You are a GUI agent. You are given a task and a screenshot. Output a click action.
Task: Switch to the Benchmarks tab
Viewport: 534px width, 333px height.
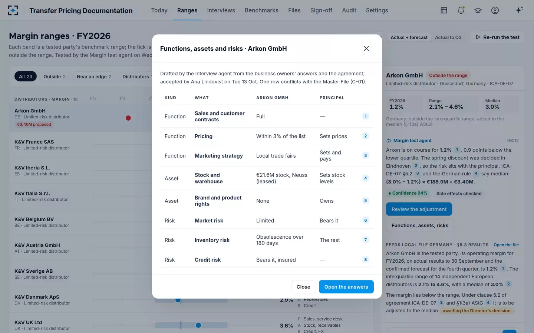tap(261, 10)
